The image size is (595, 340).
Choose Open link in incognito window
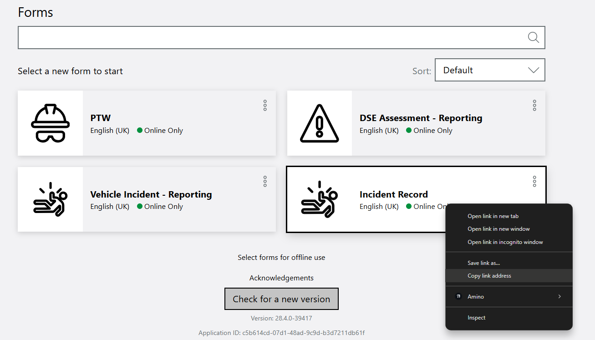505,242
